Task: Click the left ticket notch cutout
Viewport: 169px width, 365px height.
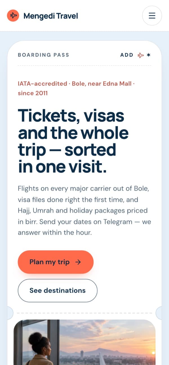Action: (x=9, y=313)
